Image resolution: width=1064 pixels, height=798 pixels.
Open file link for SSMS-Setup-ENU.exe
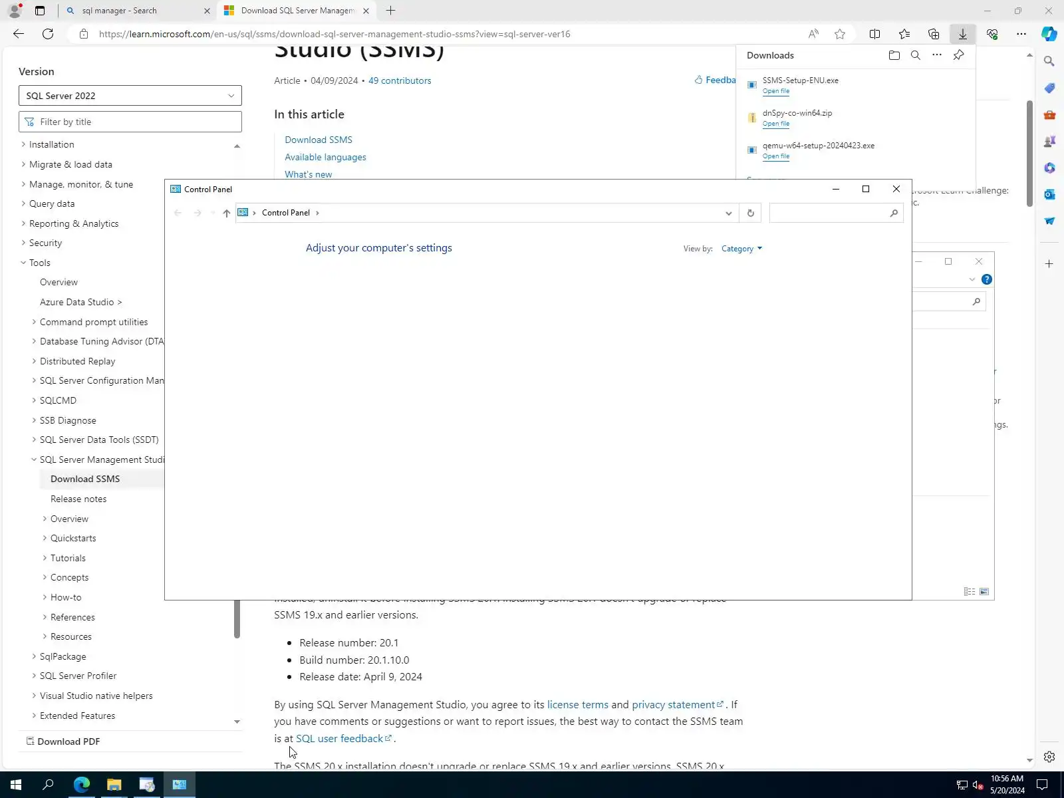pos(776,91)
